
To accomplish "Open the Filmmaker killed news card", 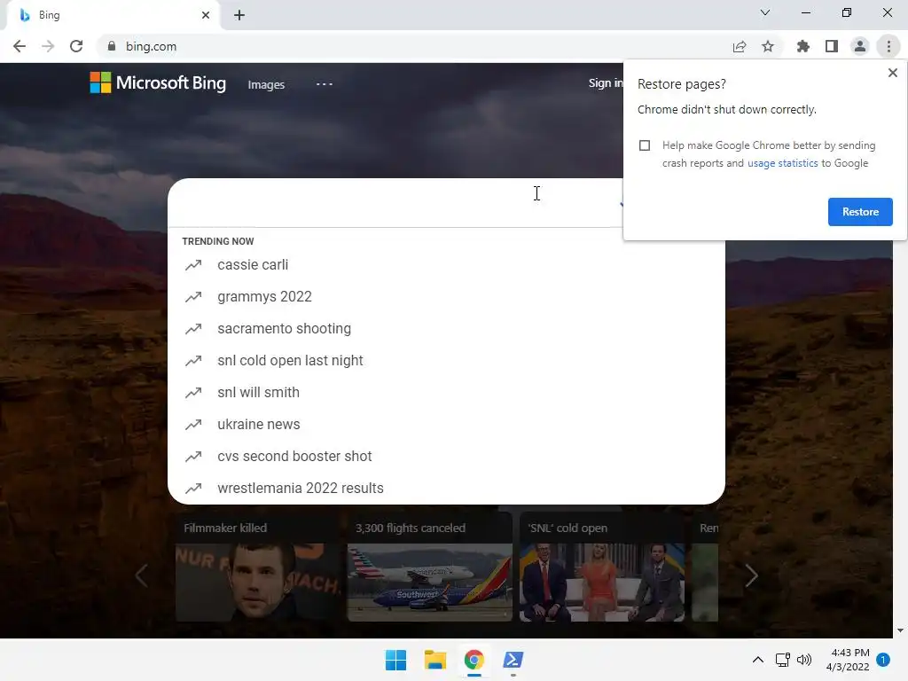I will 258,567.
